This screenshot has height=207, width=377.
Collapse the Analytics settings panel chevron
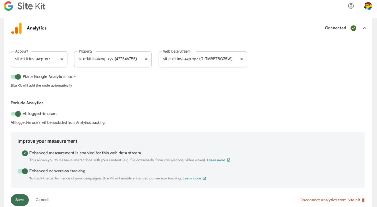pyautogui.click(x=364, y=28)
